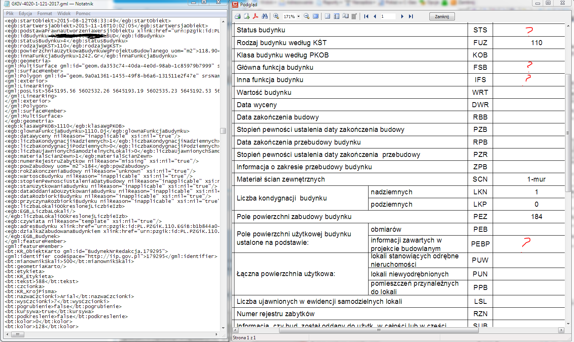Click 'lokali niewyodrębnionych' label
Viewport: 574px width, 342px height.
tap(410, 274)
